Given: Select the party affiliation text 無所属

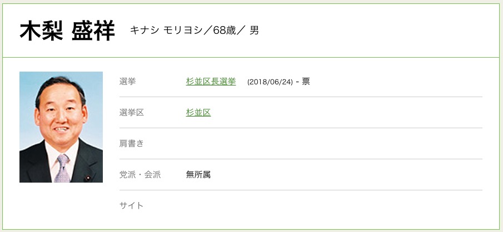Looking at the screenshot, I should [x=198, y=175].
